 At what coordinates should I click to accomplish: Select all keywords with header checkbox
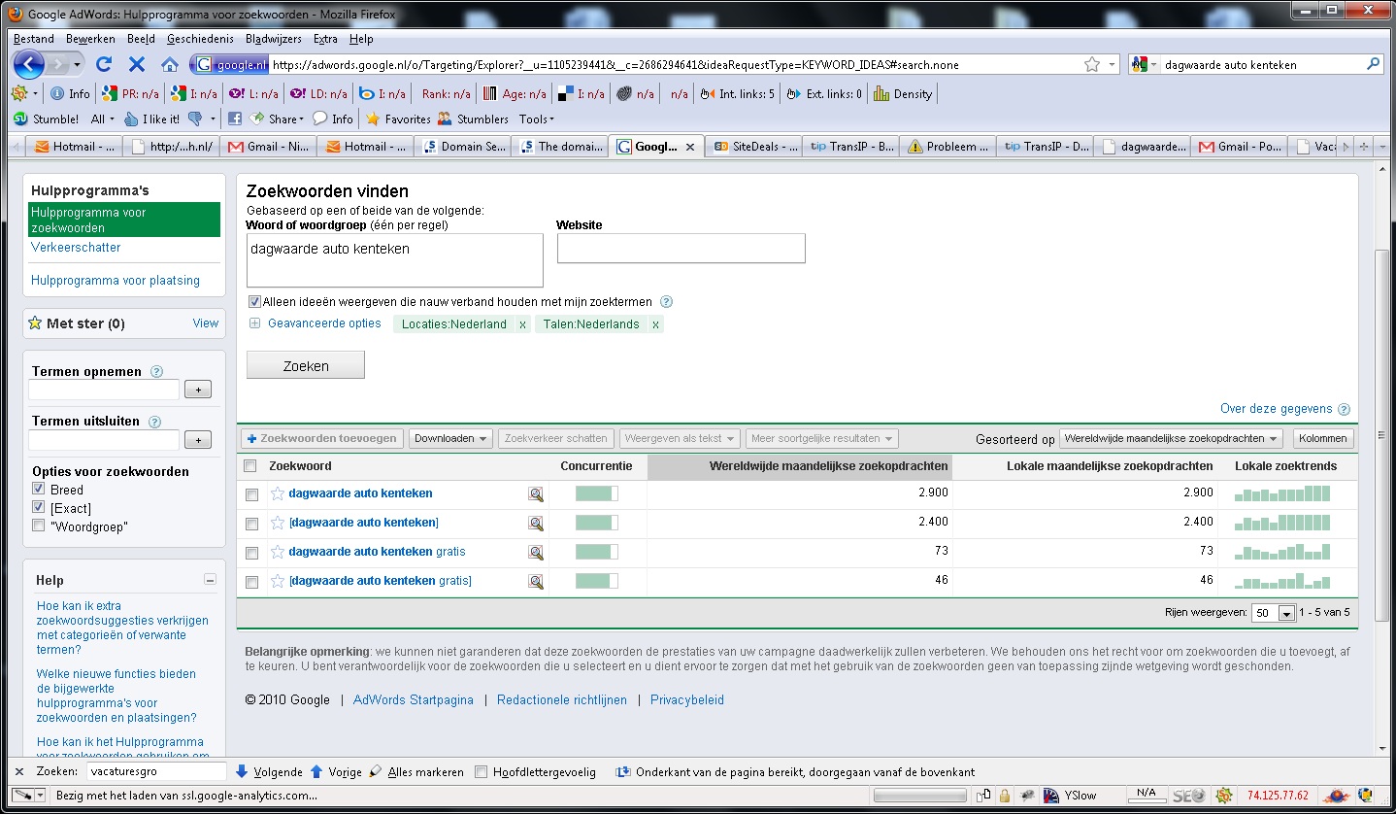[x=250, y=466]
